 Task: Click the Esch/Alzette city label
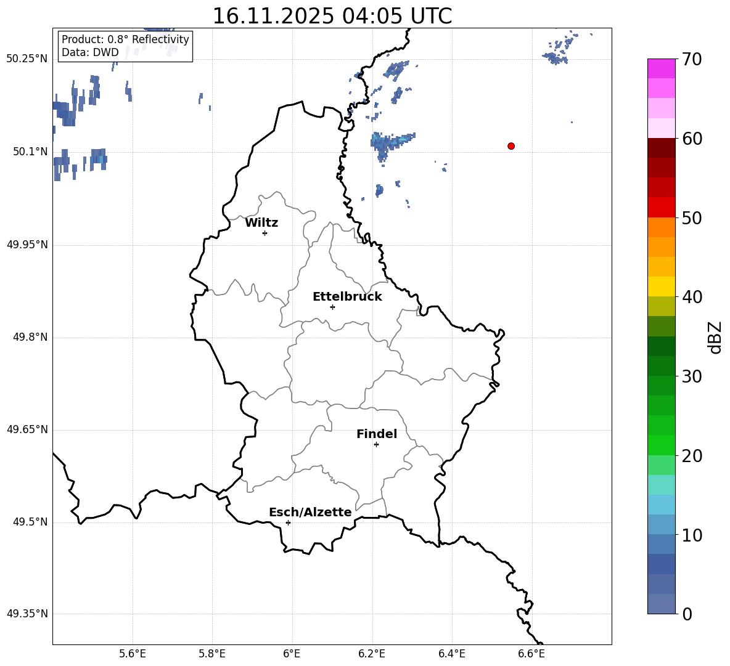click(310, 512)
